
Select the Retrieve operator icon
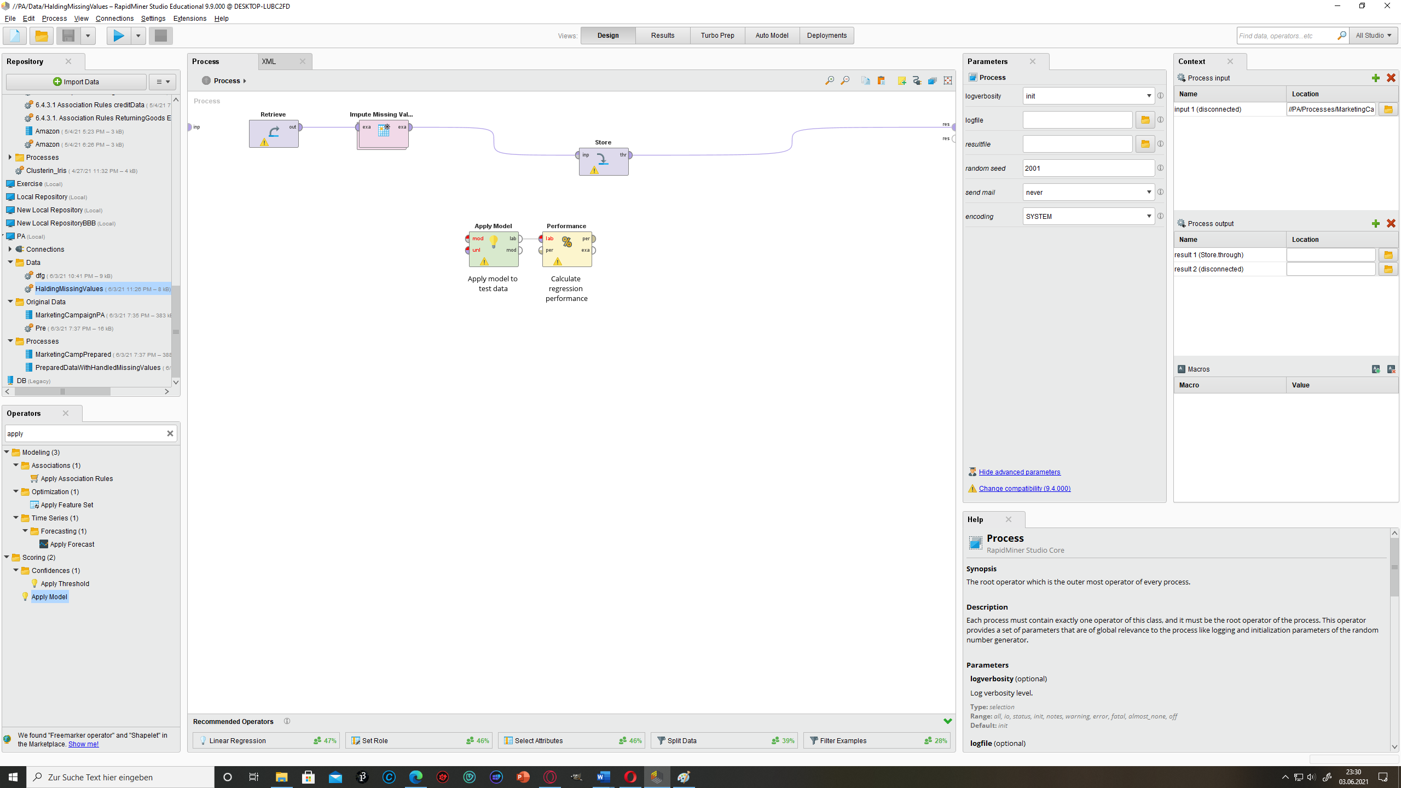pyautogui.click(x=274, y=134)
